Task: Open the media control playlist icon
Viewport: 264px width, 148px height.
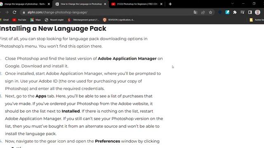Action: (243, 12)
